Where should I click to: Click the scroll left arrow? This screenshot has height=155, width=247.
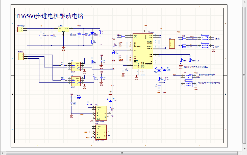pos(2,153)
